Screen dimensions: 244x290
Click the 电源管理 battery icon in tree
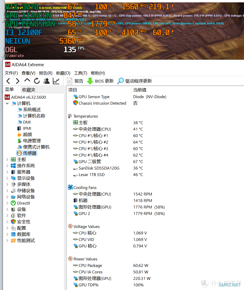point(19,141)
